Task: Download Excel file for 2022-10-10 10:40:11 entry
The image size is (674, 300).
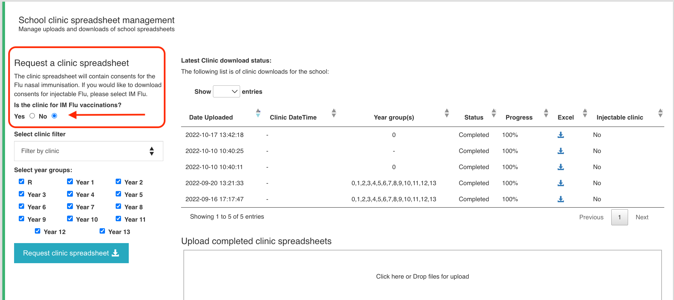Action: click(561, 167)
